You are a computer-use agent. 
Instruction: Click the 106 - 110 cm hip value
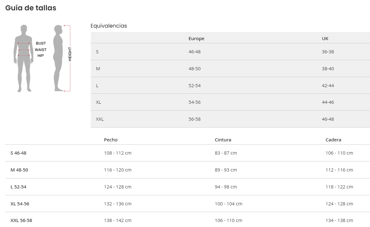coord(339,153)
